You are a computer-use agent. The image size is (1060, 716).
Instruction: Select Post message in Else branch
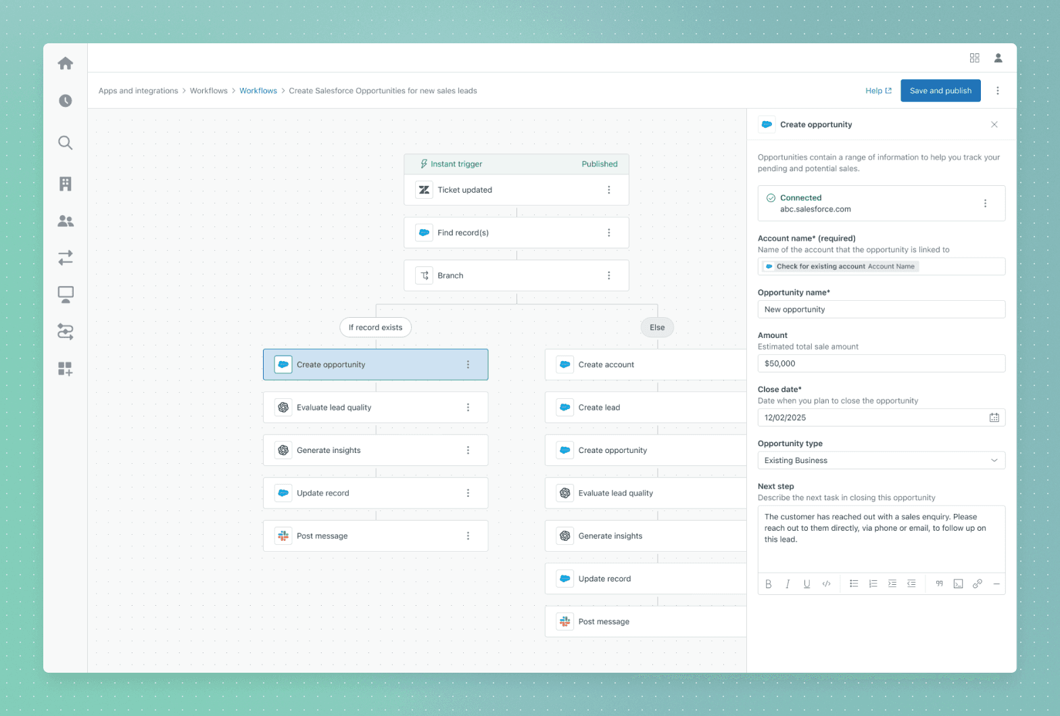[x=646, y=622]
